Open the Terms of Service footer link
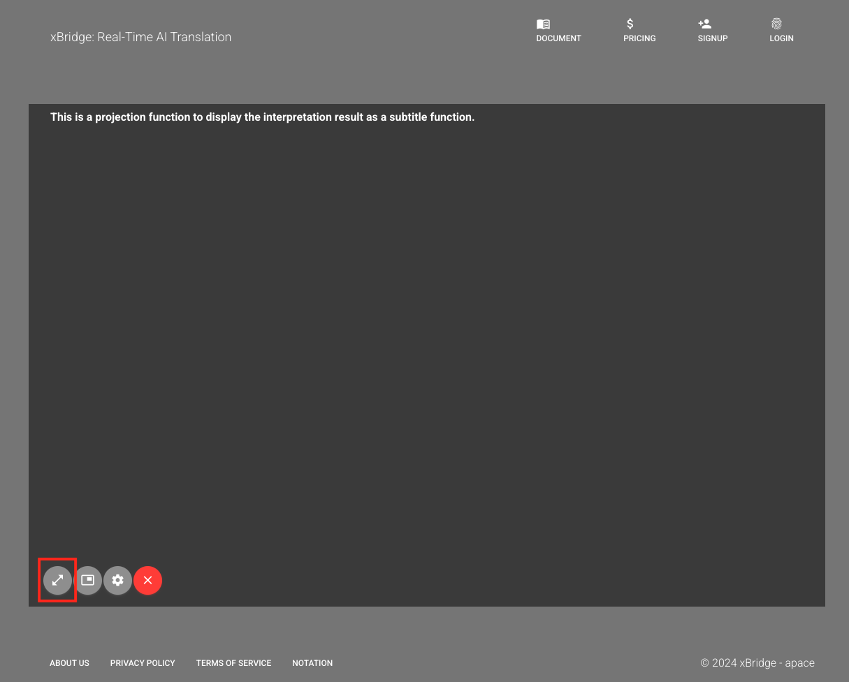849x682 pixels. pos(233,663)
